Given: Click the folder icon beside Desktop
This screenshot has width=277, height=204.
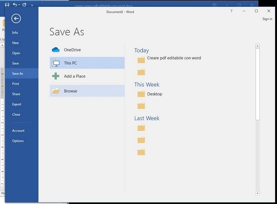Looking at the screenshot, I should click(x=141, y=94).
